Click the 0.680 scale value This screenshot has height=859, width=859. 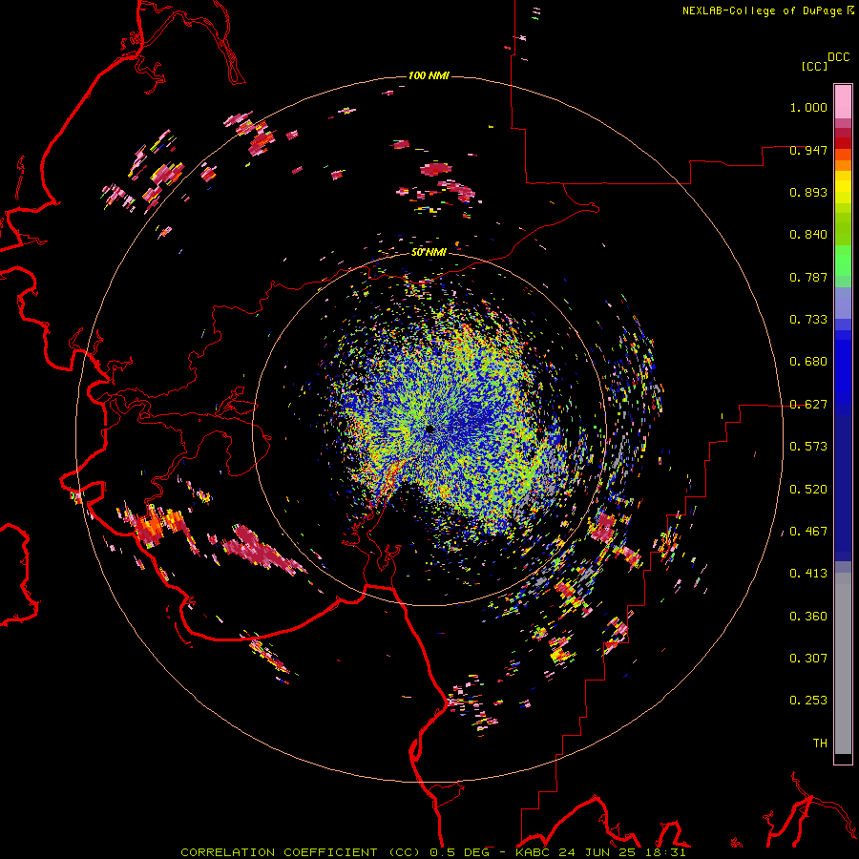[x=808, y=362]
